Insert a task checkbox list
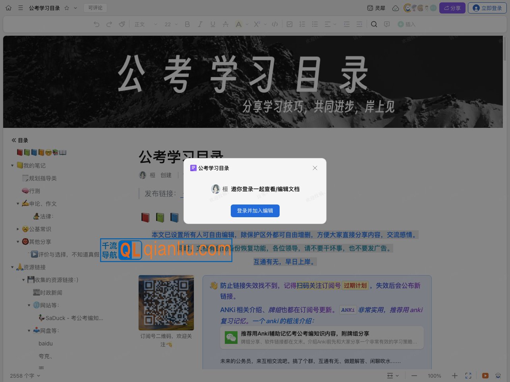This screenshot has width=510, height=382. (x=290, y=24)
